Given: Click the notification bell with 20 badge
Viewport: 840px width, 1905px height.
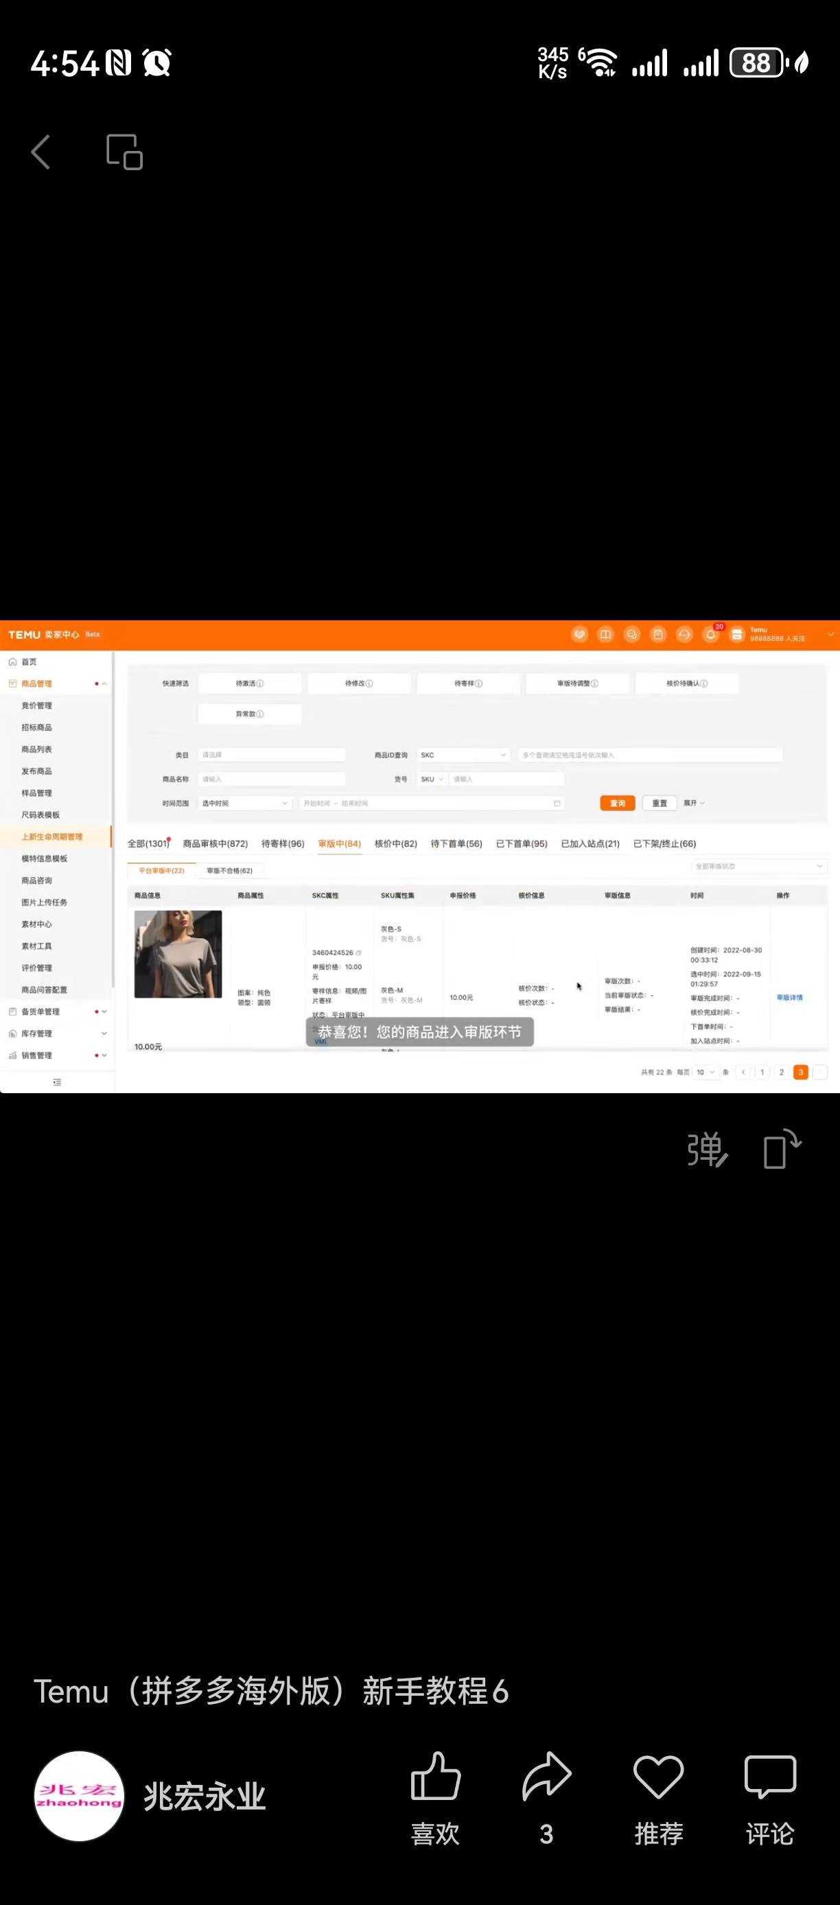Looking at the screenshot, I should (710, 635).
